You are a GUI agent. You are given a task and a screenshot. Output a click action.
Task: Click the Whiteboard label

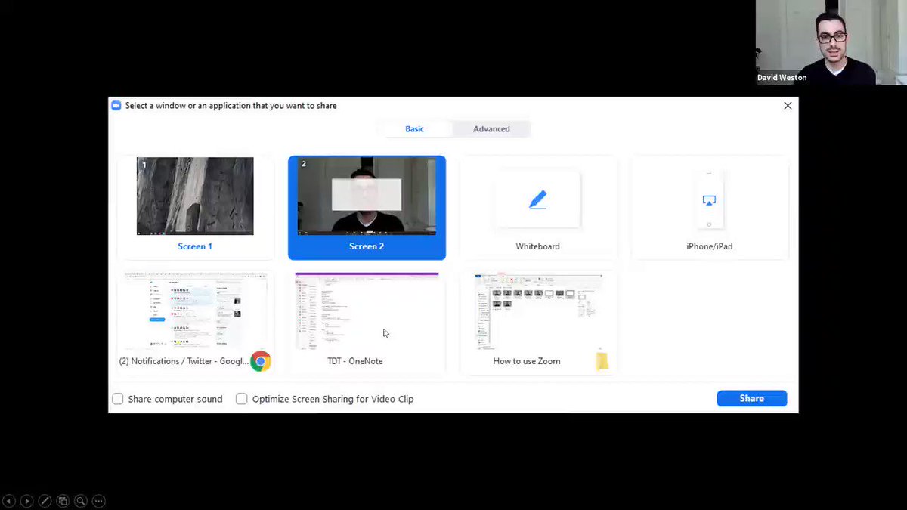tap(537, 246)
